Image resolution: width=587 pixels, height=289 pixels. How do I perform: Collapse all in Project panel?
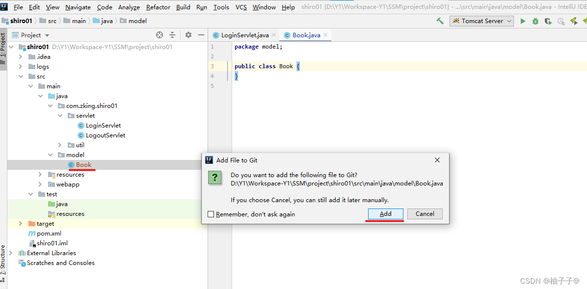(x=172, y=35)
